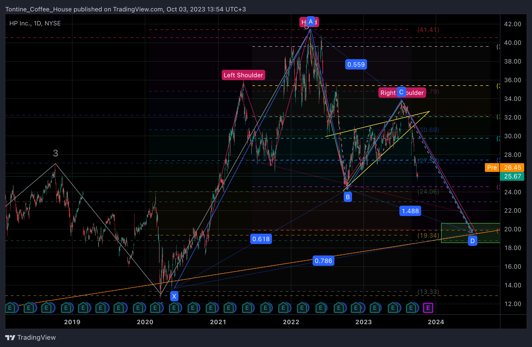Click the 18.00 price axis value
532x347 pixels.
[513, 248]
